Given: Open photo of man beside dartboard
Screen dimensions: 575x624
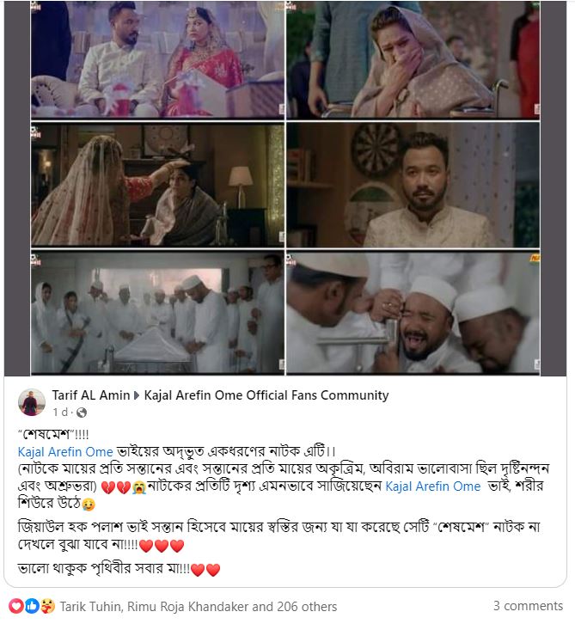Looking at the screenshot, I should click(x=413, y=185).
